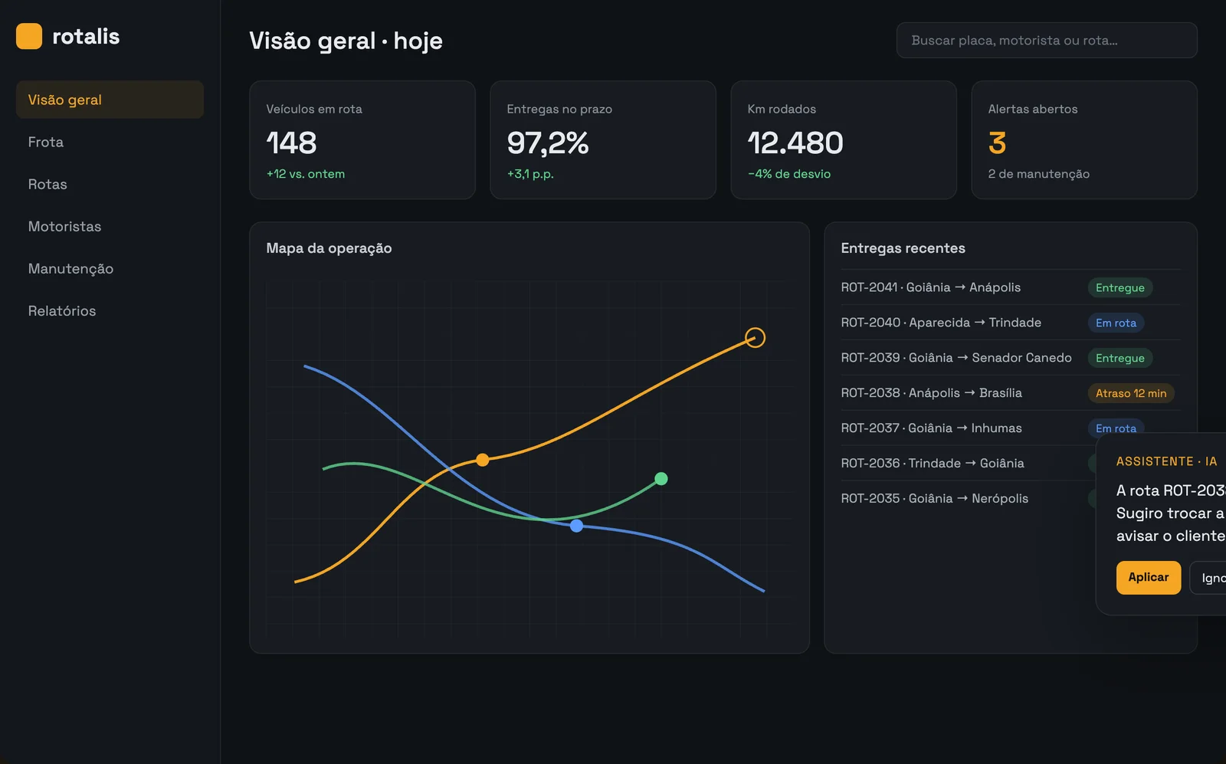Screen dimensions: 1226x764
Task: Open the Veículos em rota card
Action: pyautogui.click(x=362, y=140)
